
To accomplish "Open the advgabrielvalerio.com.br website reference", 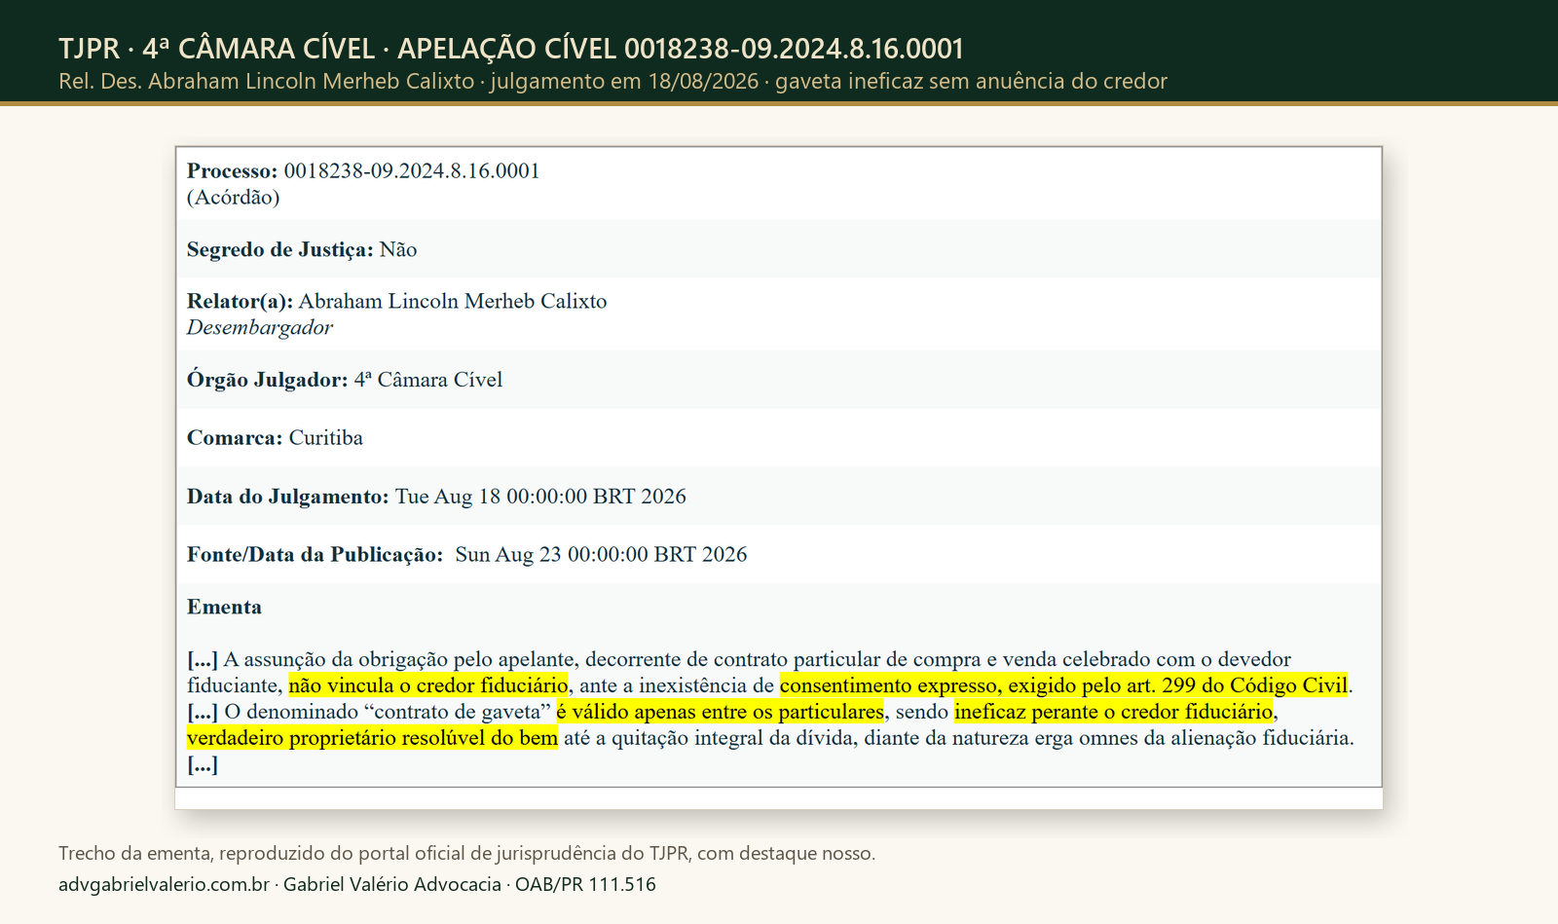I will point(164,884).
